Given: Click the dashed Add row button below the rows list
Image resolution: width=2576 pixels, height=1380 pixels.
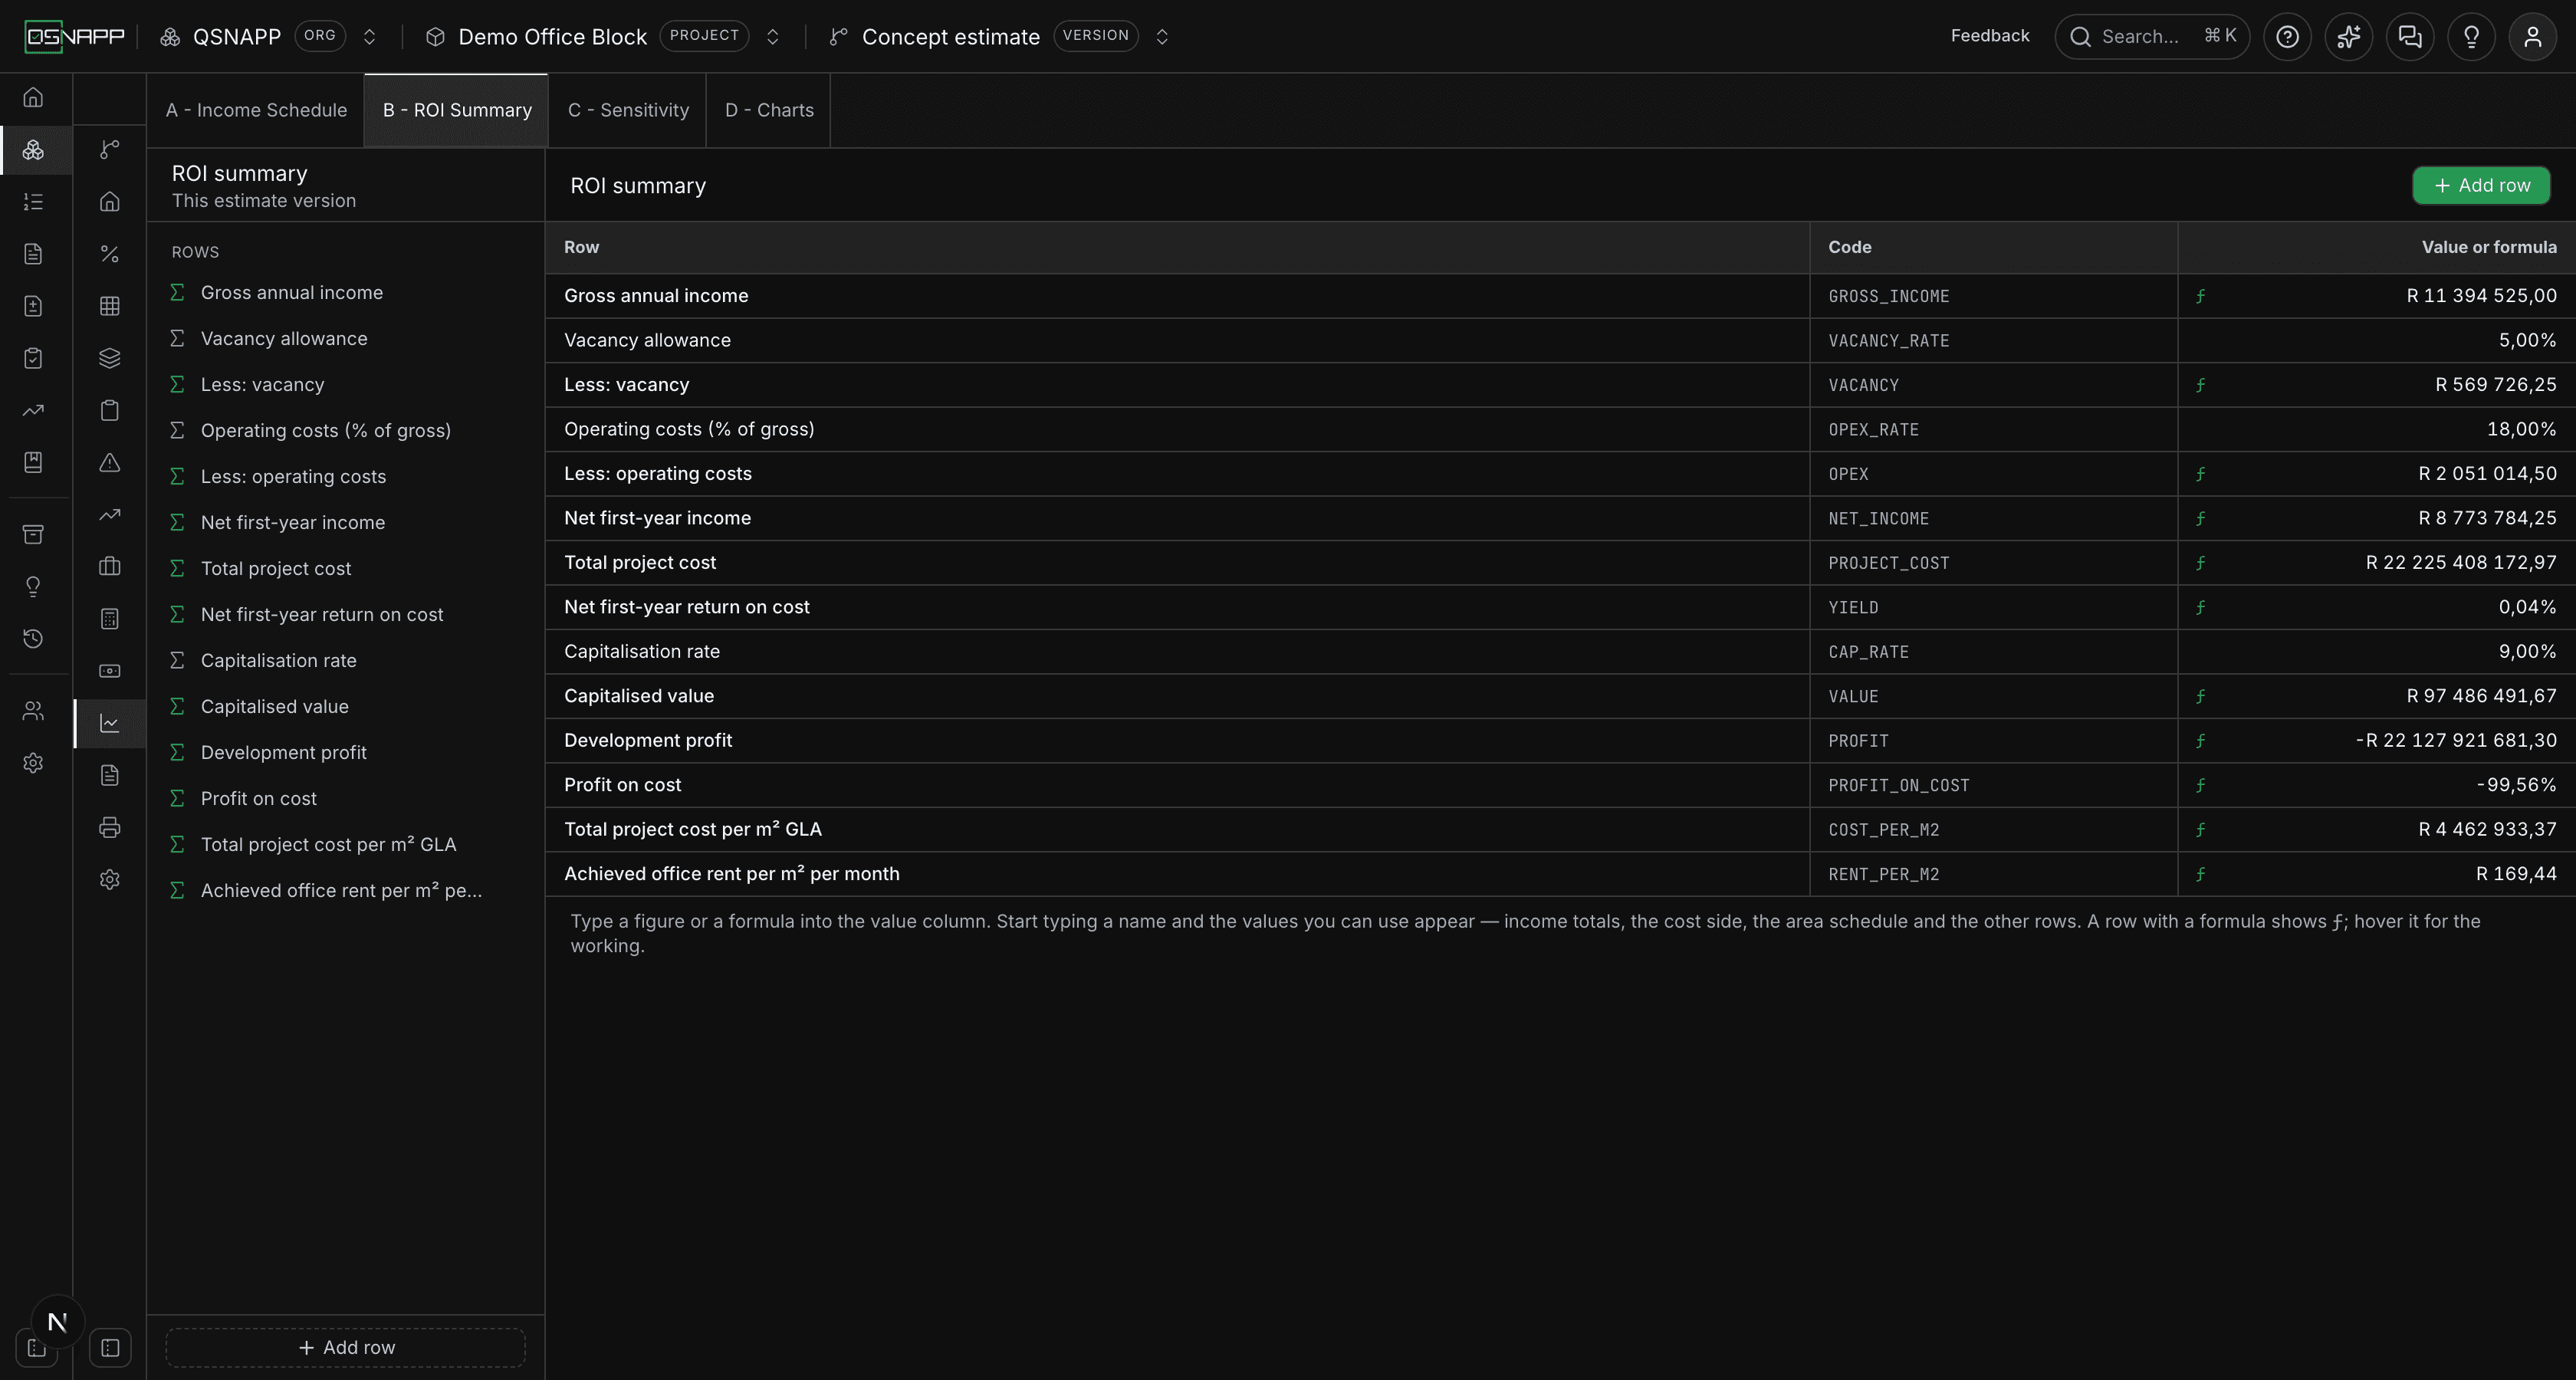Looking at the screenshot, I should (x=346, y=1347).
